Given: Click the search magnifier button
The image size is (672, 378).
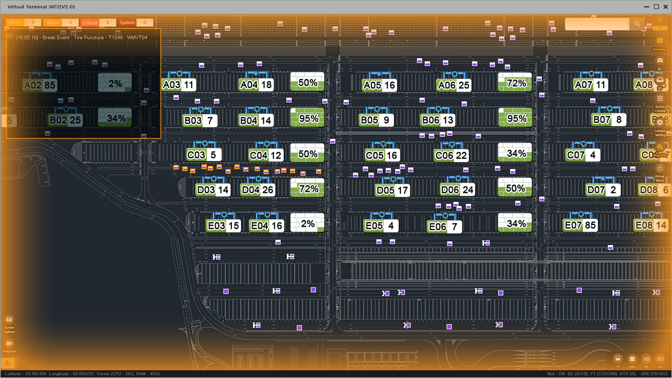Looking at the screenshot, I should pyautogui.click(x=637, y=24).
